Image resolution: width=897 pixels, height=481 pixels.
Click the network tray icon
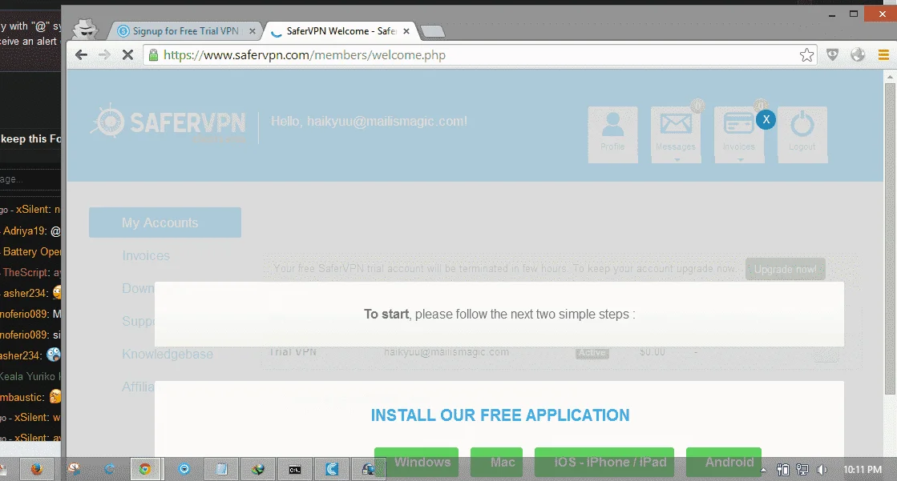[x=802, y=470]
